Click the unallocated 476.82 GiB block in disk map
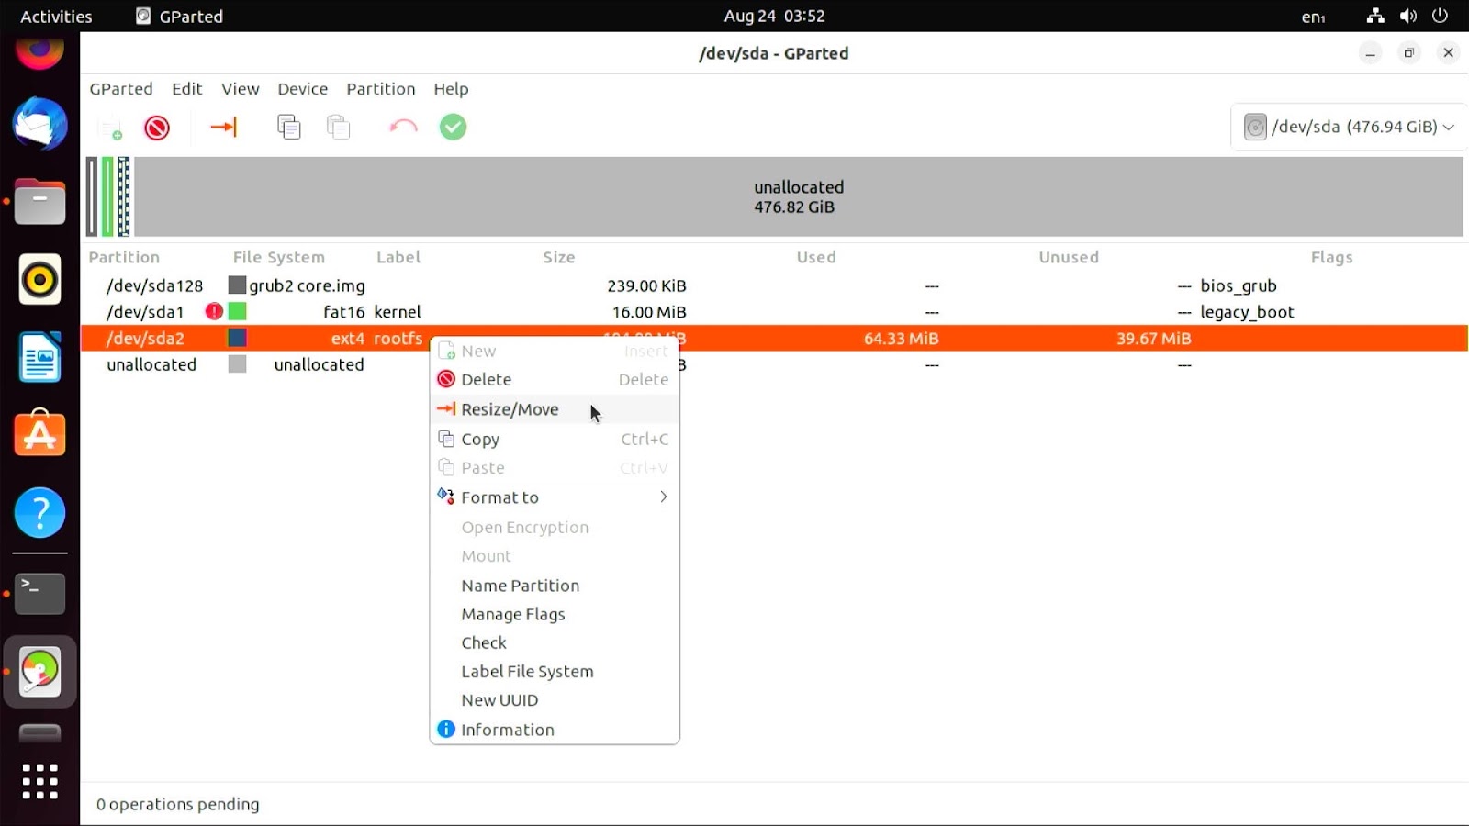1469x826 pixels. (x=798, y=196)
